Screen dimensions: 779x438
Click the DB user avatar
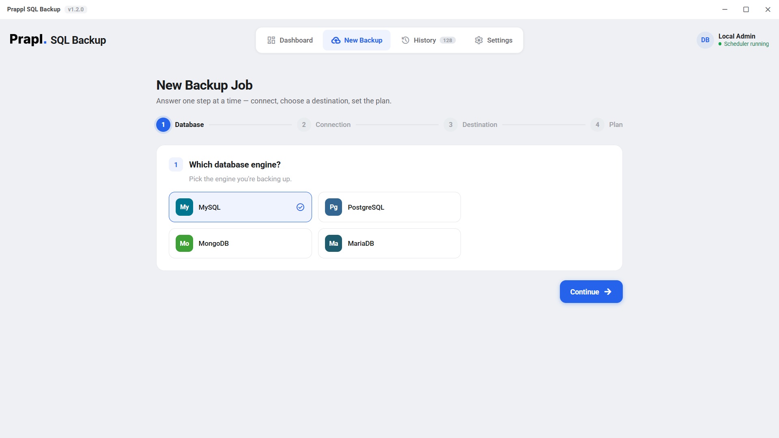pyautogui.click(x=705, y=40)
